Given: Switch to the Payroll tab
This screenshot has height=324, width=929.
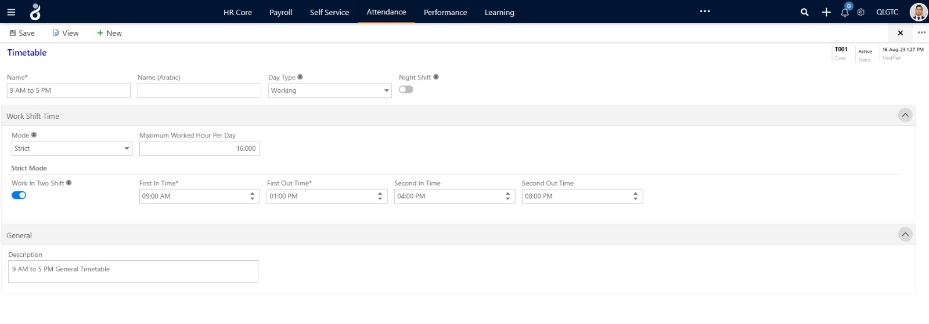Looking at the screenshot, I should point(280,12).
